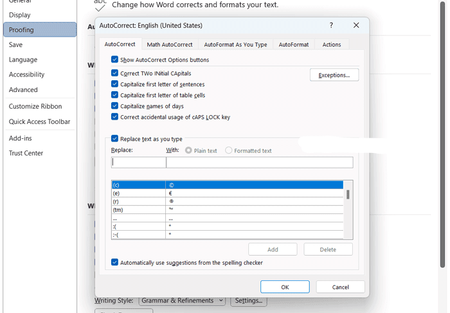Click the help question mark icon
The width and height of the screenshot is (450, 313).
pos(331,25)
